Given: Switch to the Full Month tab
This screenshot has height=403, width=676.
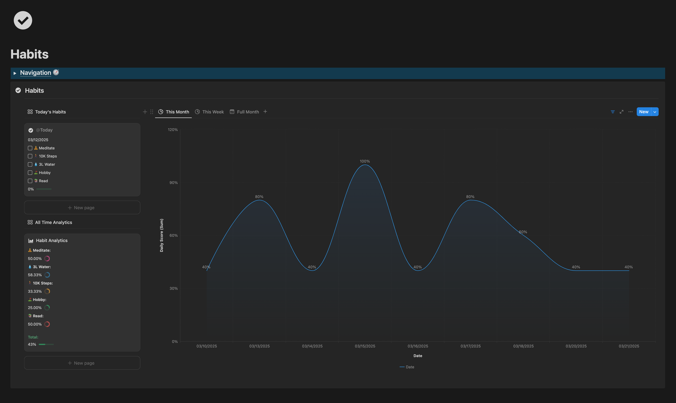Looking at the screenshot, I should pyautogui.click(x=244, y=112).
